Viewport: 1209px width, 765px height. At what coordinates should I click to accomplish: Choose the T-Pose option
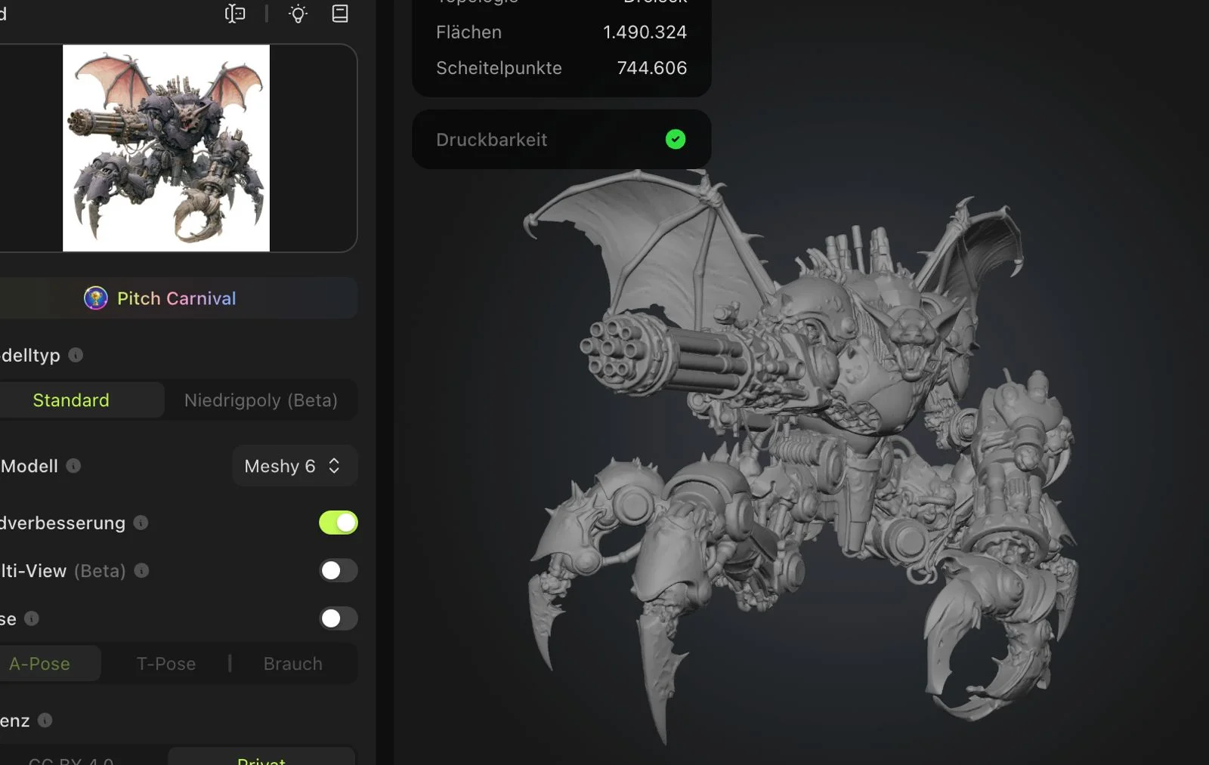[x=166, y=664]
